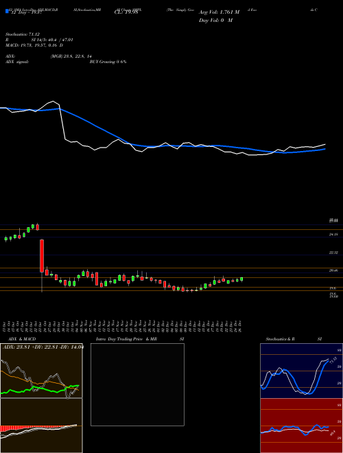Click the large red gap-down candlestick
This screenshot has width=343, height=453.
[42, 256]
